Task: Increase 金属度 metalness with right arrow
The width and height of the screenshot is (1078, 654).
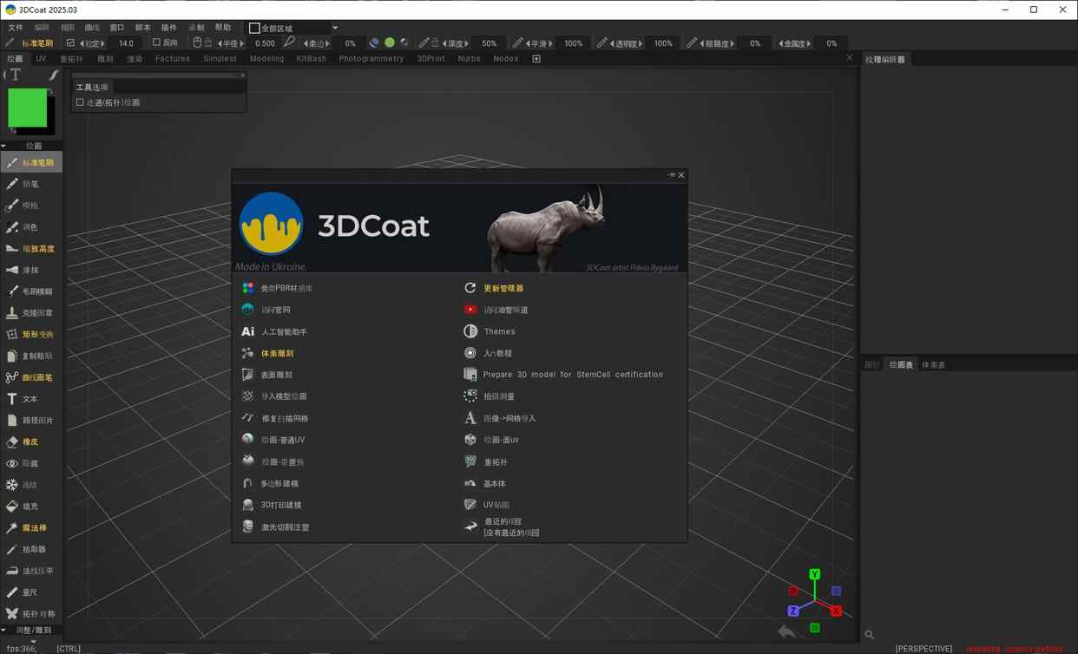Action: (x=811, y=43)
